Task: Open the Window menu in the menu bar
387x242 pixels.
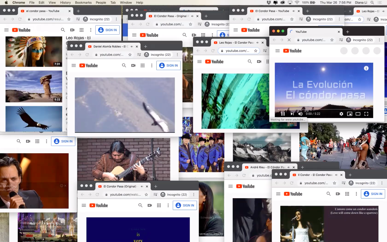Action: tap(126, 2)
